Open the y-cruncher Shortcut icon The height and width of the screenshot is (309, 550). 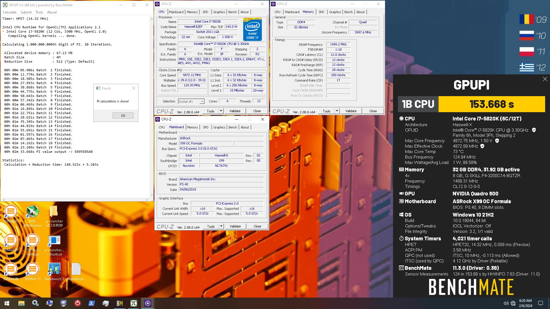click(54, 245)
